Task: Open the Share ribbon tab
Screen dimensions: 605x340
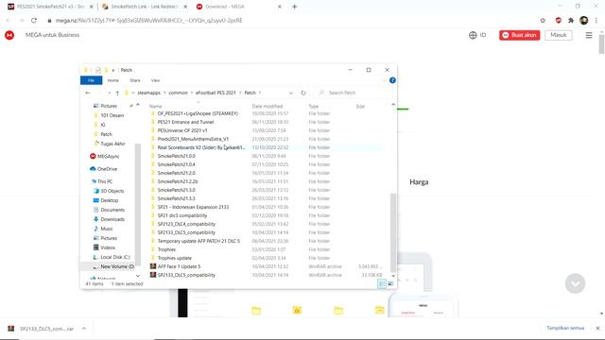Action: tap(135, 80)
